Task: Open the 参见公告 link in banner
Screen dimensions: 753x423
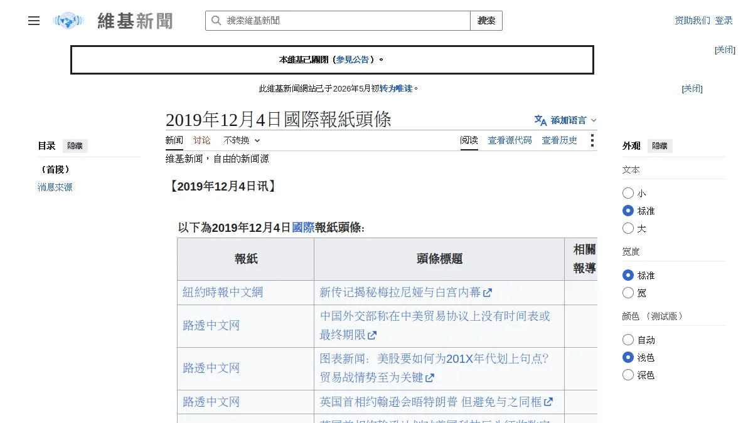Action: pos(353,60)
